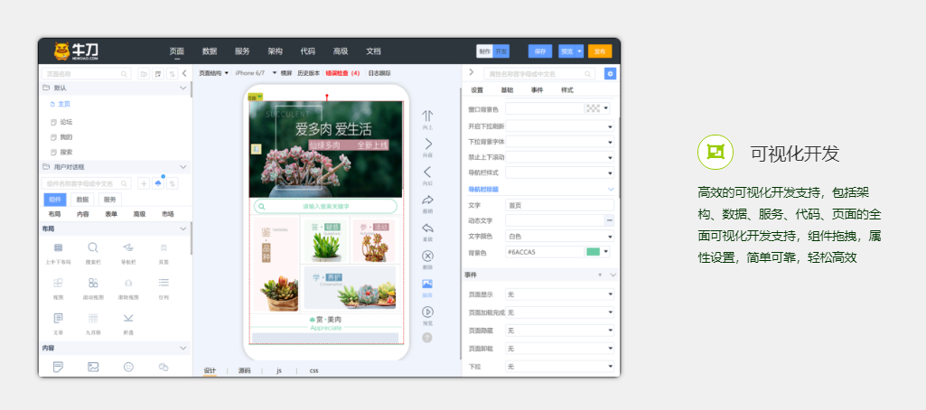Open the dropdown arrow beside 预览
Viewport: 926px width, 410px height.
(580, 51)
